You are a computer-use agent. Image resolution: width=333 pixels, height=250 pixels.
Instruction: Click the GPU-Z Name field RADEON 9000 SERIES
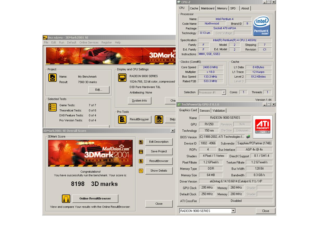(225, 118)
